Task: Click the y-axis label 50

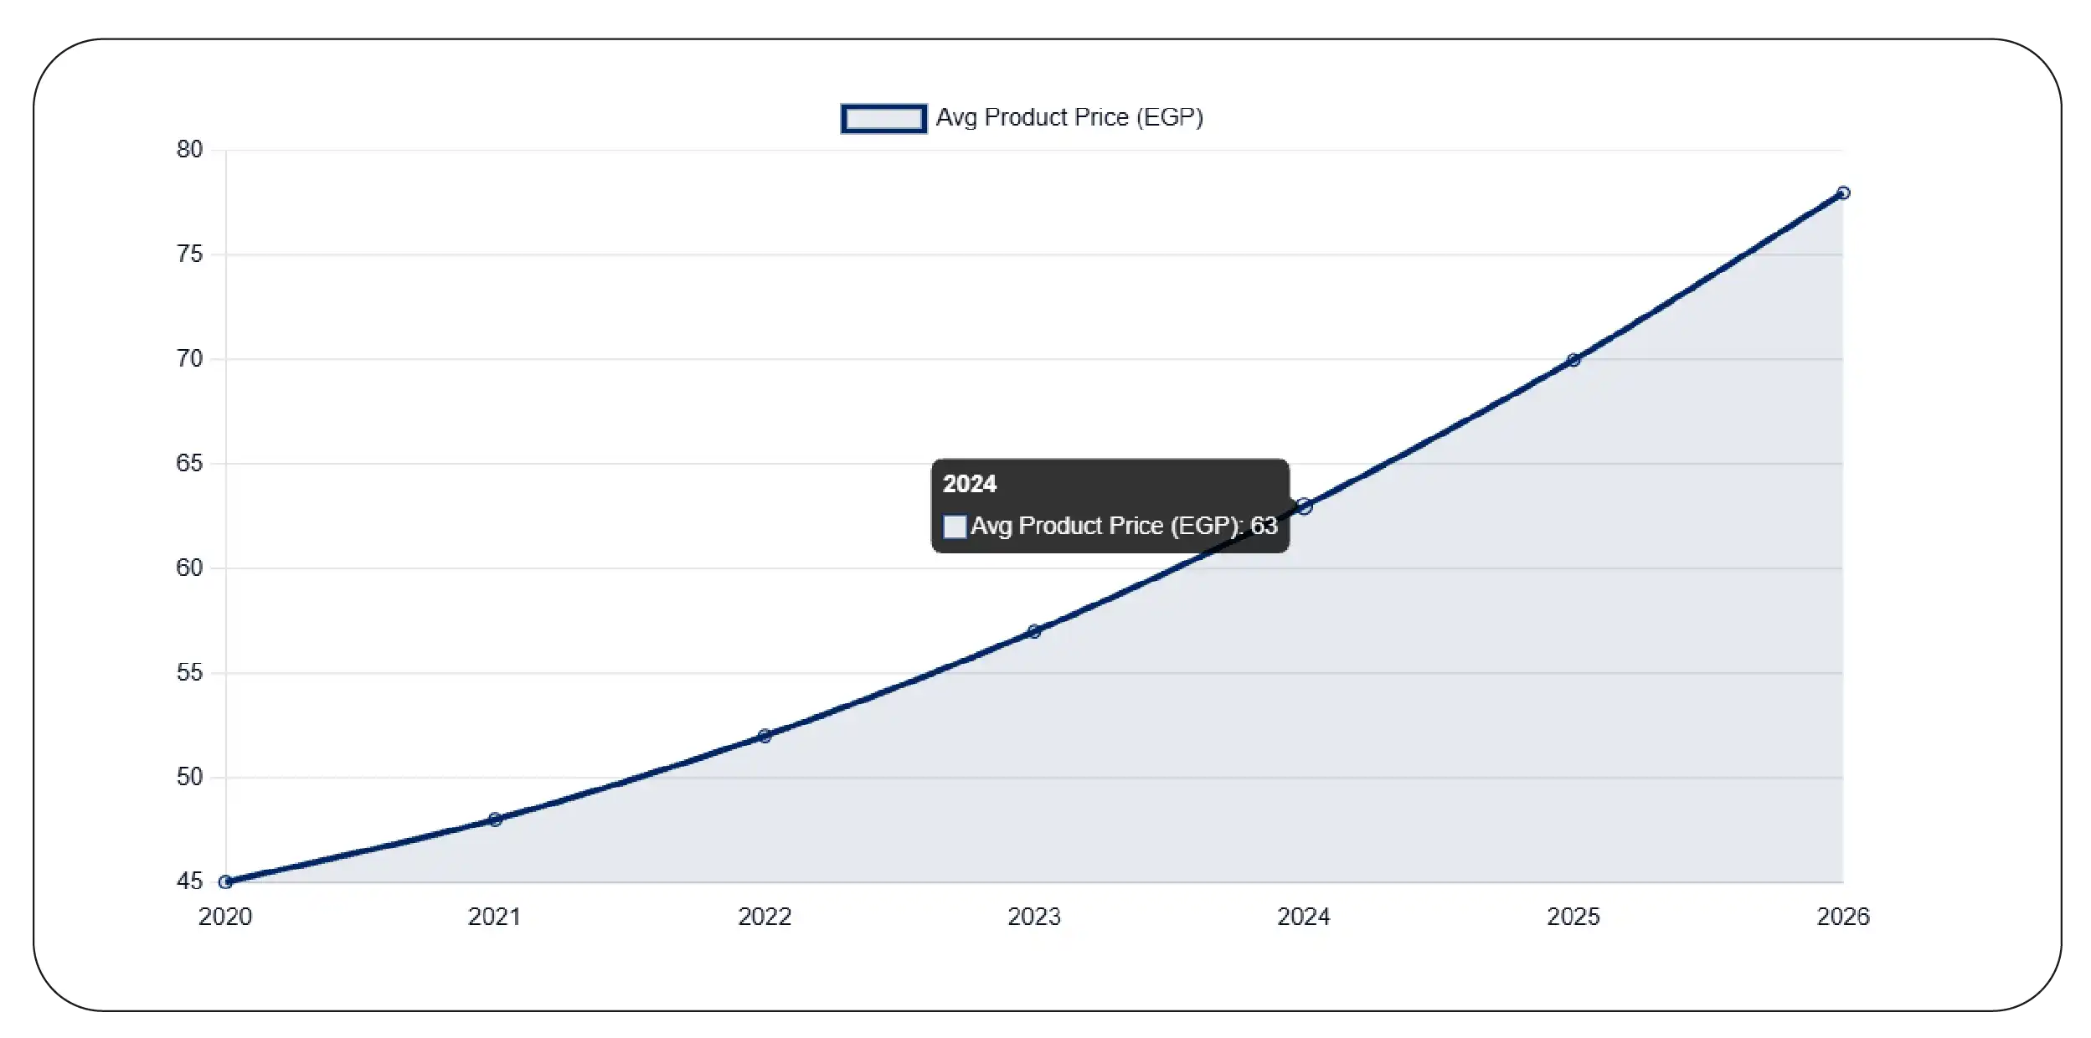Action: 189,778
